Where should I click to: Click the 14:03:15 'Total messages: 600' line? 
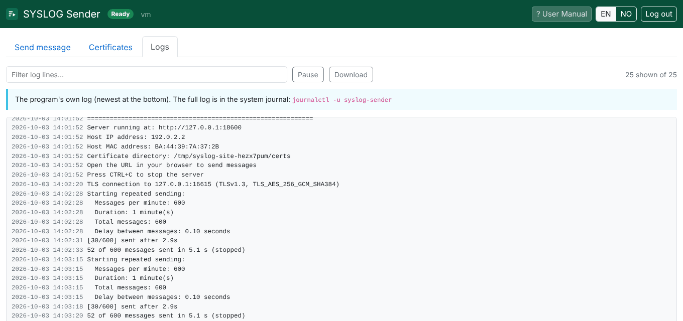(x=89, y=287)
